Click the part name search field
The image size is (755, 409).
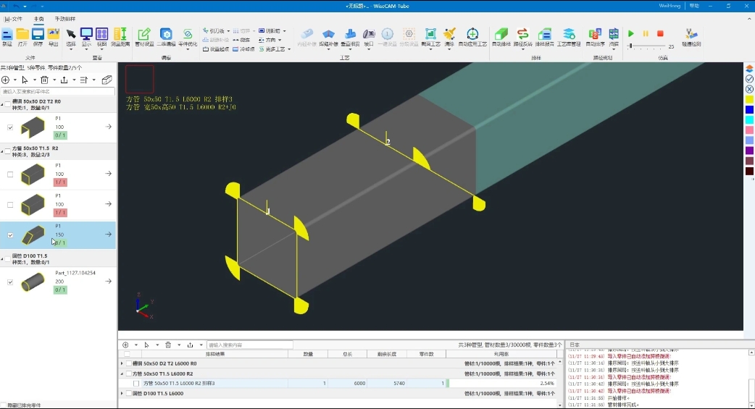58,91
